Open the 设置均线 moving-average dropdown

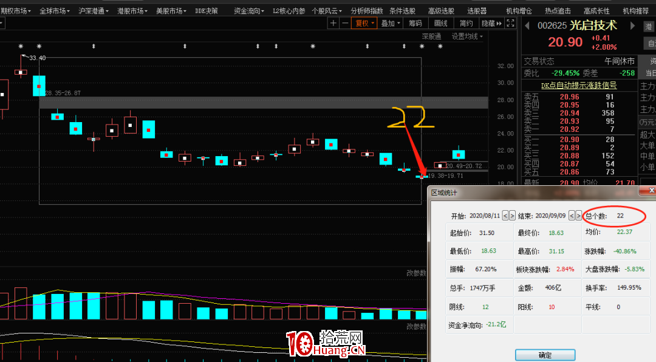click(x=465, y=36)
